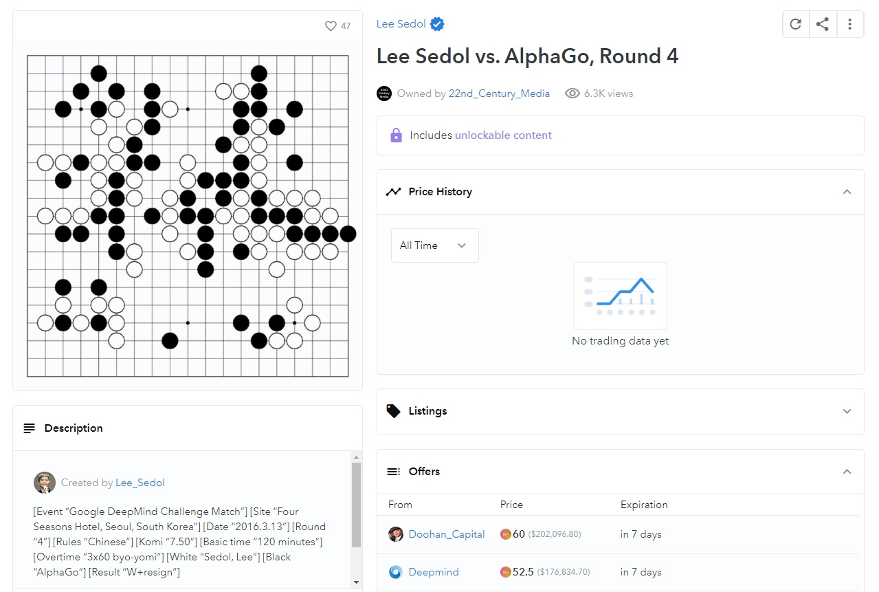Click Doohan_Capital profile avatar in offers
The height and width of the screenshot is (592, 879).
point(395,534)
